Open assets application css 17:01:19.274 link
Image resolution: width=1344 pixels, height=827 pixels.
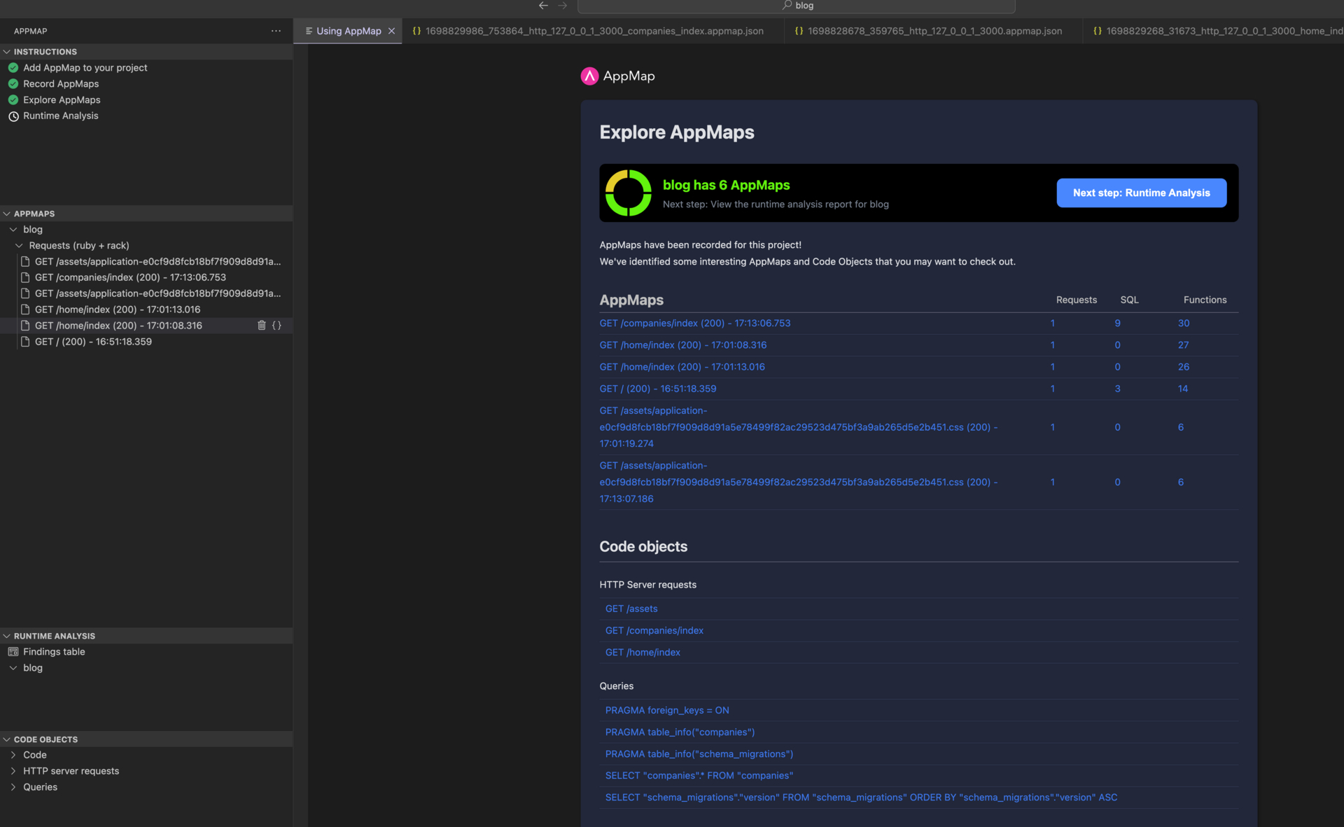(798, 427)
